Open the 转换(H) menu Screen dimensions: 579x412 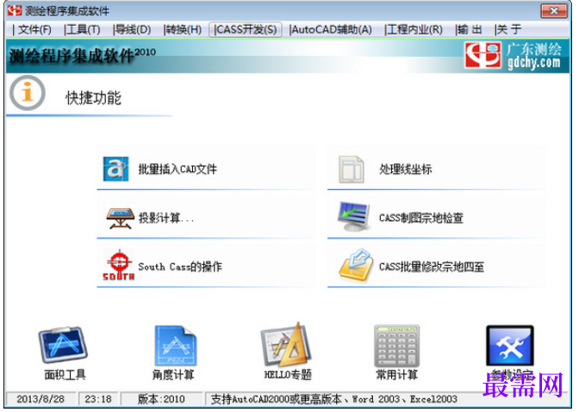pyautogui.click(x=183, y=29)
